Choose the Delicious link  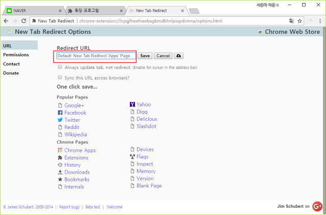pos(147,119)
